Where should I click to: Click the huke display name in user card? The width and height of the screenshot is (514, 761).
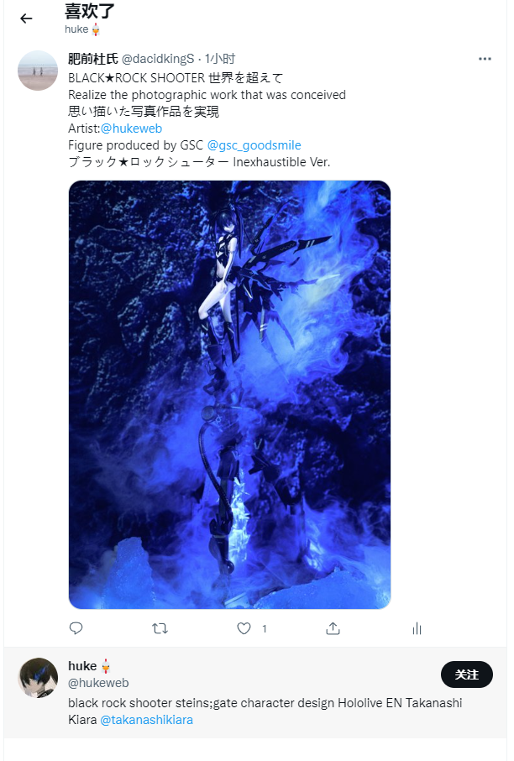tap(82, 666)
